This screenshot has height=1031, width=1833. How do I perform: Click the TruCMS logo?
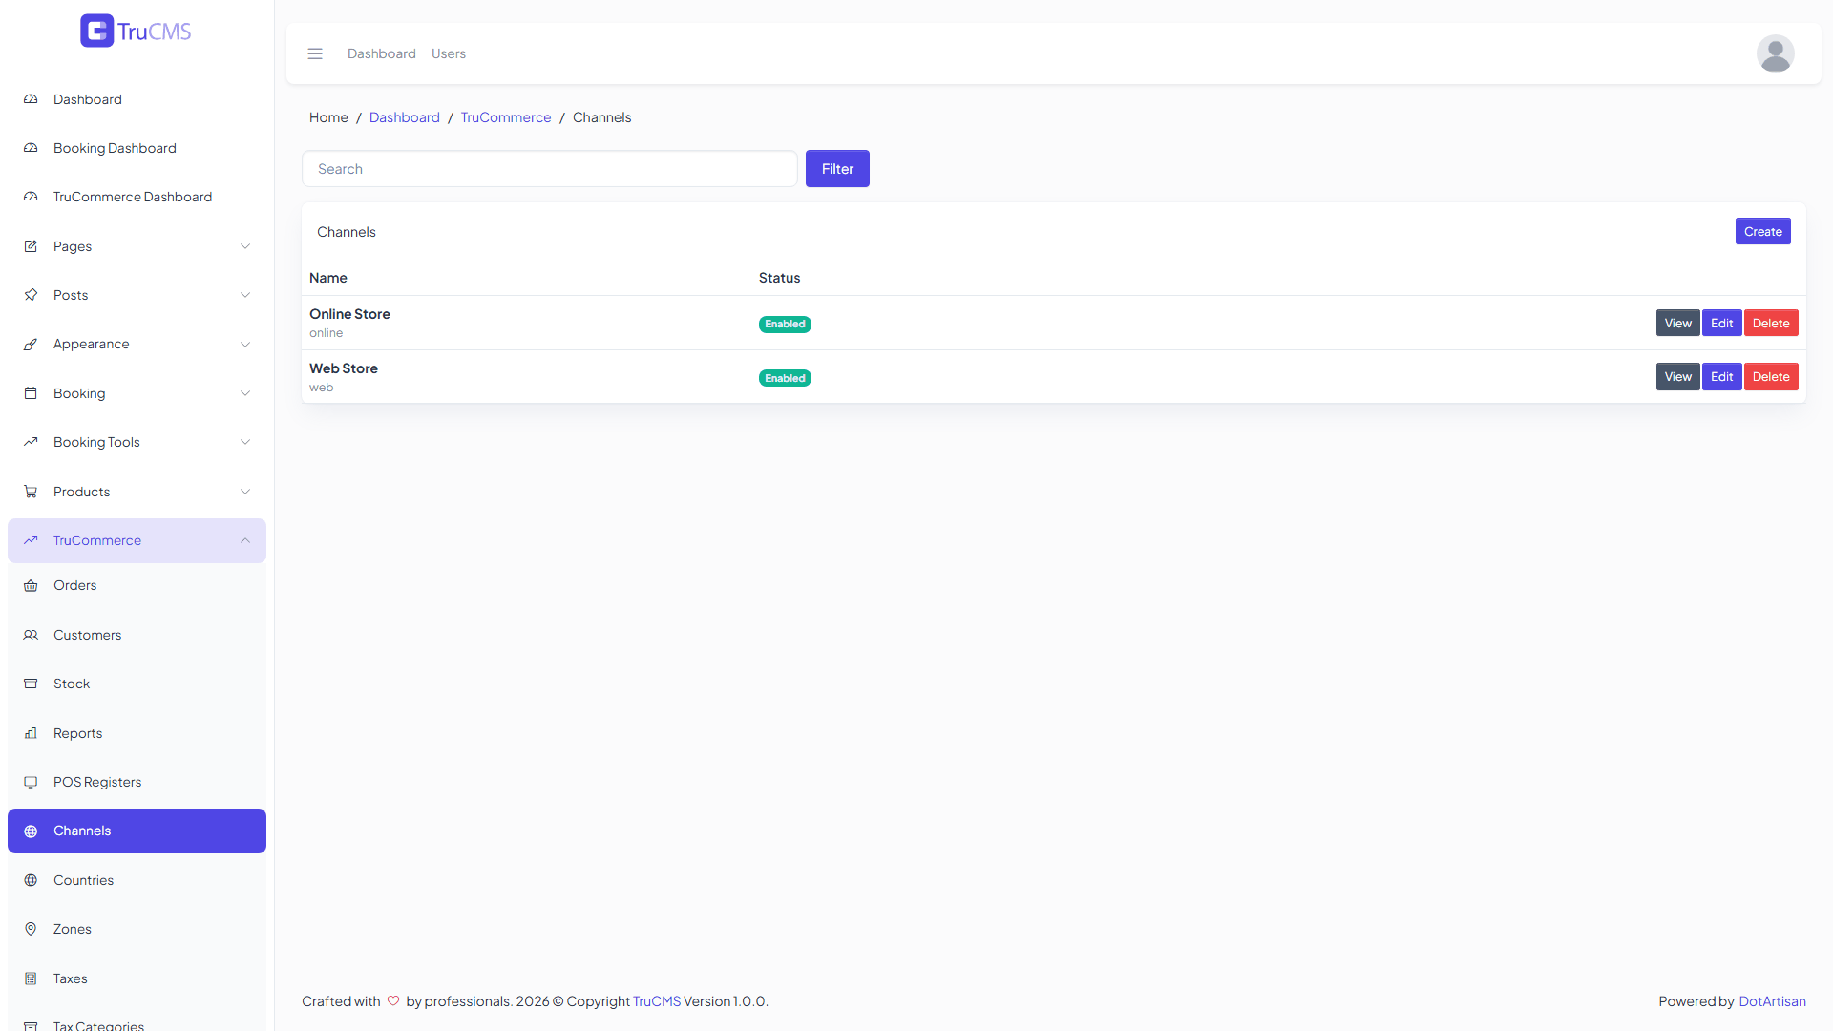click(136, 31)
